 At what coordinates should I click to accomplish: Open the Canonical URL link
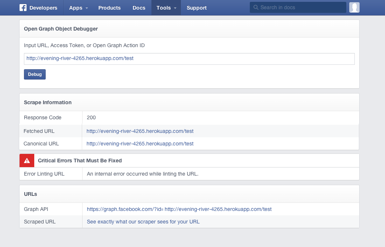[x=140, y=144]
